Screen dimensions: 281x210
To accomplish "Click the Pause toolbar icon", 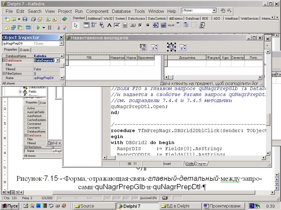I will pyautogui.click(x=50, y=28).
